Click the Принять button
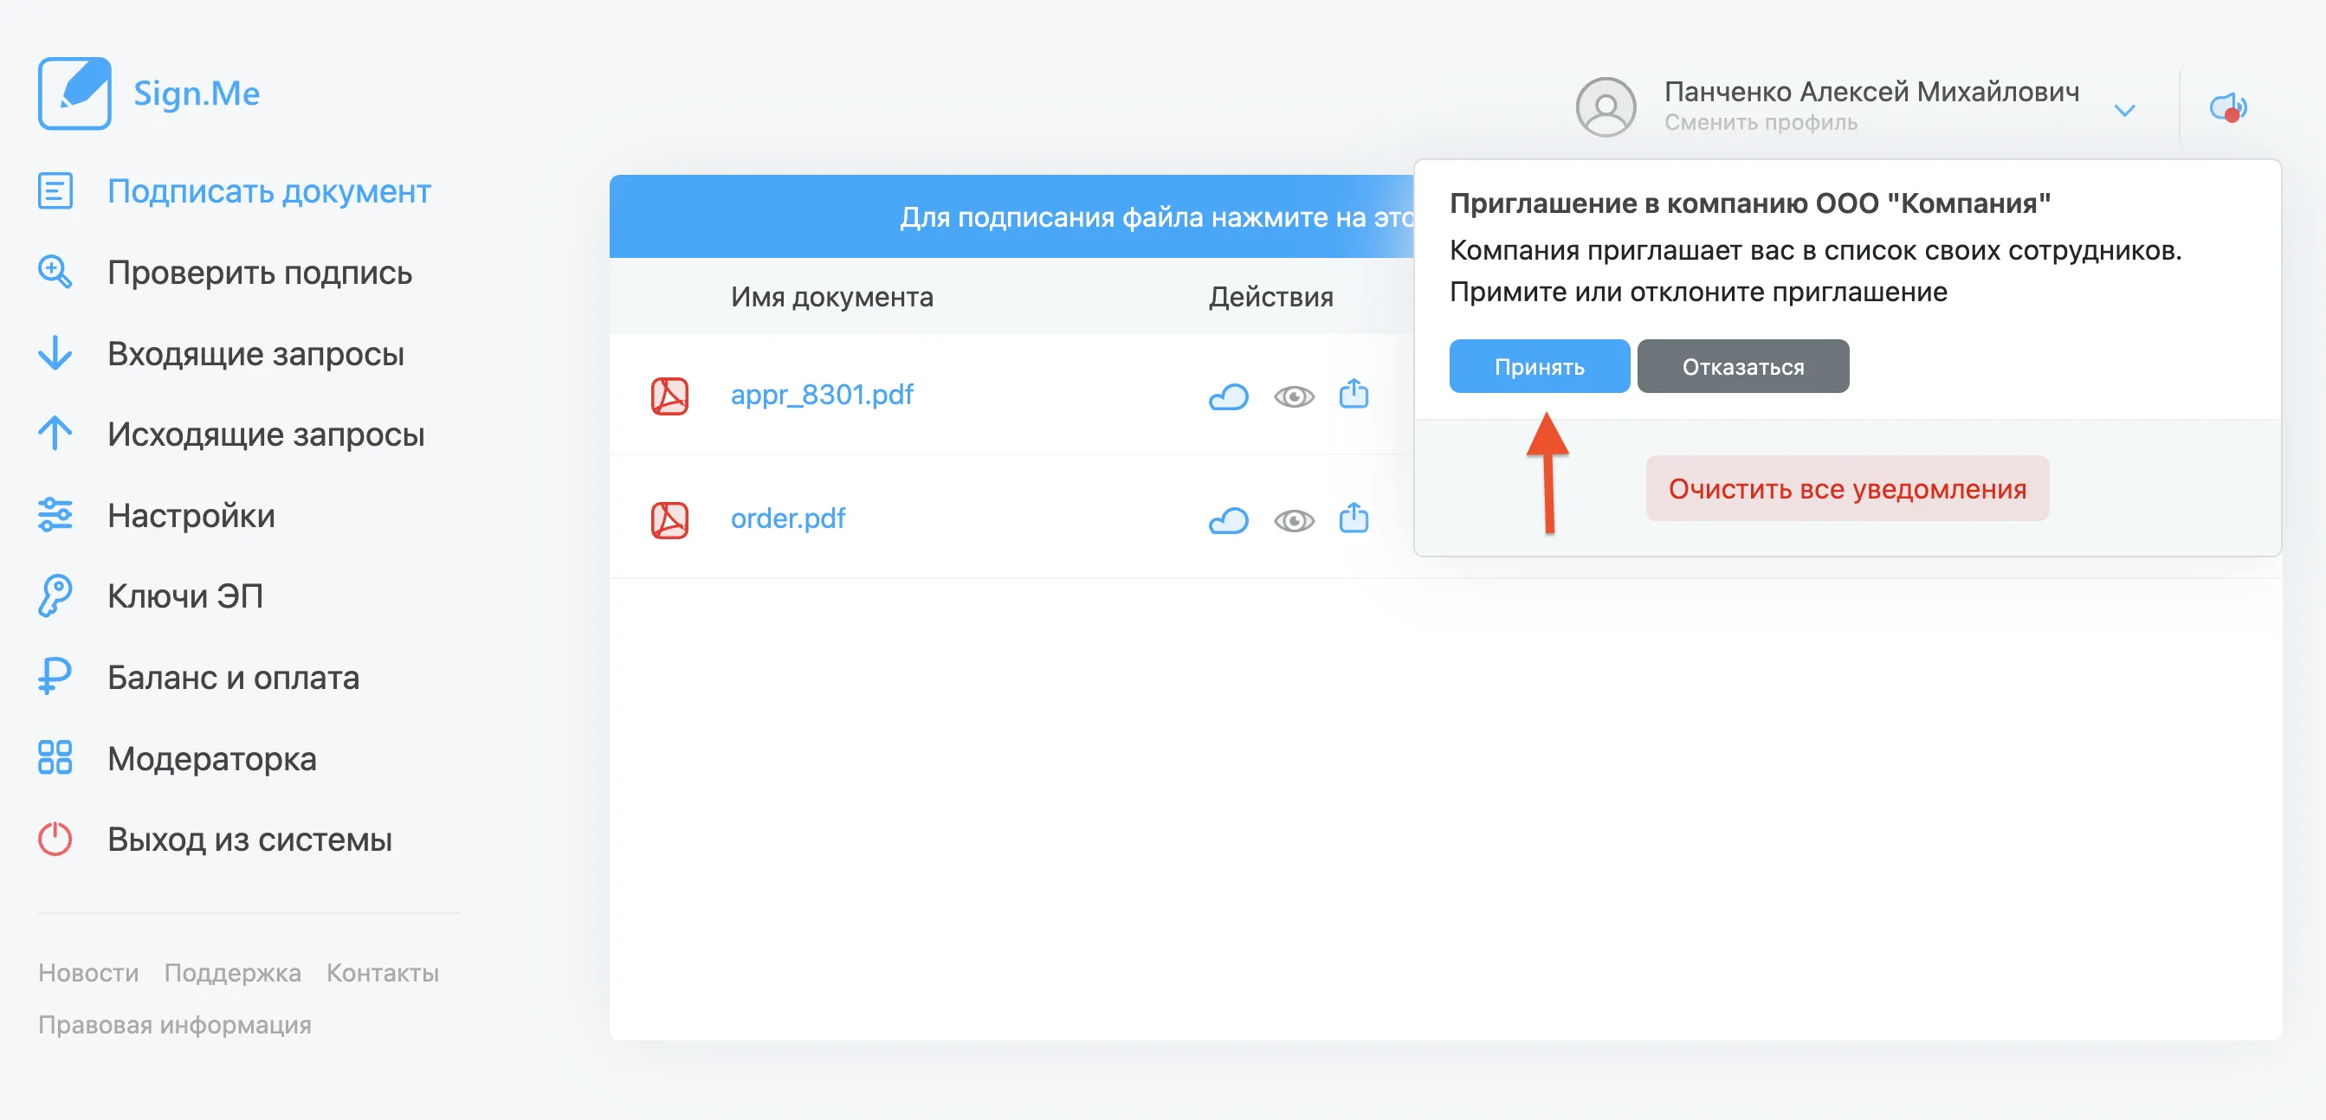Image resolution: width=2326 pixels, height=1120 pixels. pyautogui.click(x=1540, y=366)
